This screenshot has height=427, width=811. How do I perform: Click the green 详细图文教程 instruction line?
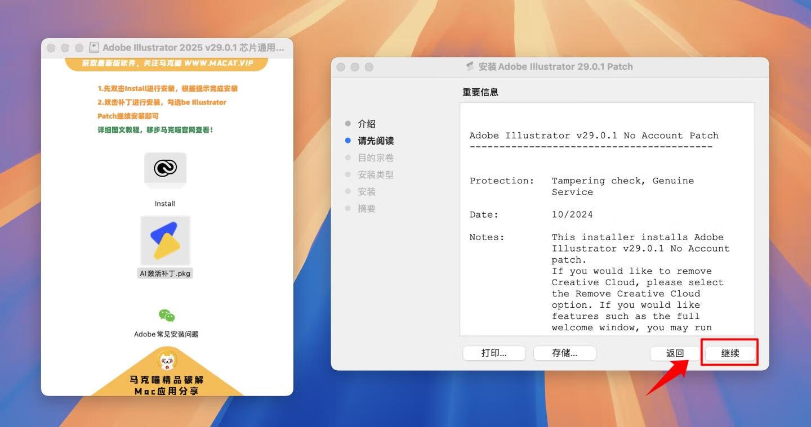[x=155, y=130]
